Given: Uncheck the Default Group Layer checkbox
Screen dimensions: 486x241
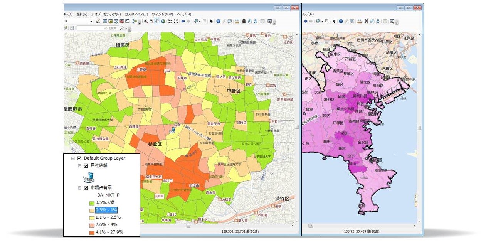Looking at the screenshot, I should [x=79, y=158].
